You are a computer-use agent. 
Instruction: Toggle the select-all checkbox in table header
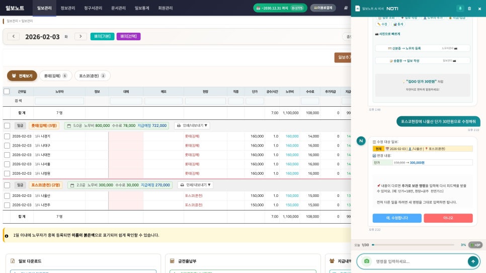(7, 92)
